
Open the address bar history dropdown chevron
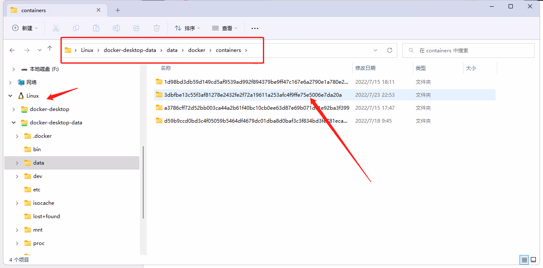[x=375, y=50]
